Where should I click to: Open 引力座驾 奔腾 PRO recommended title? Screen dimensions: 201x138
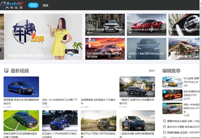tap(192, 80)
